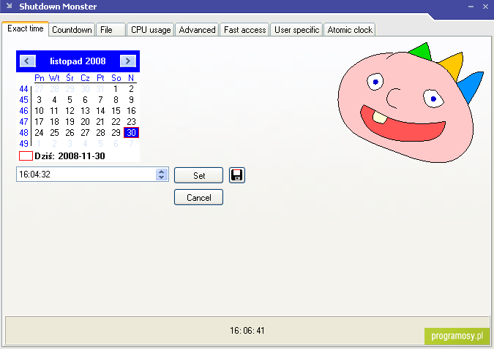Select day 15 in the calendar
The width and height of the screenshot is (494, 349).
116,111
